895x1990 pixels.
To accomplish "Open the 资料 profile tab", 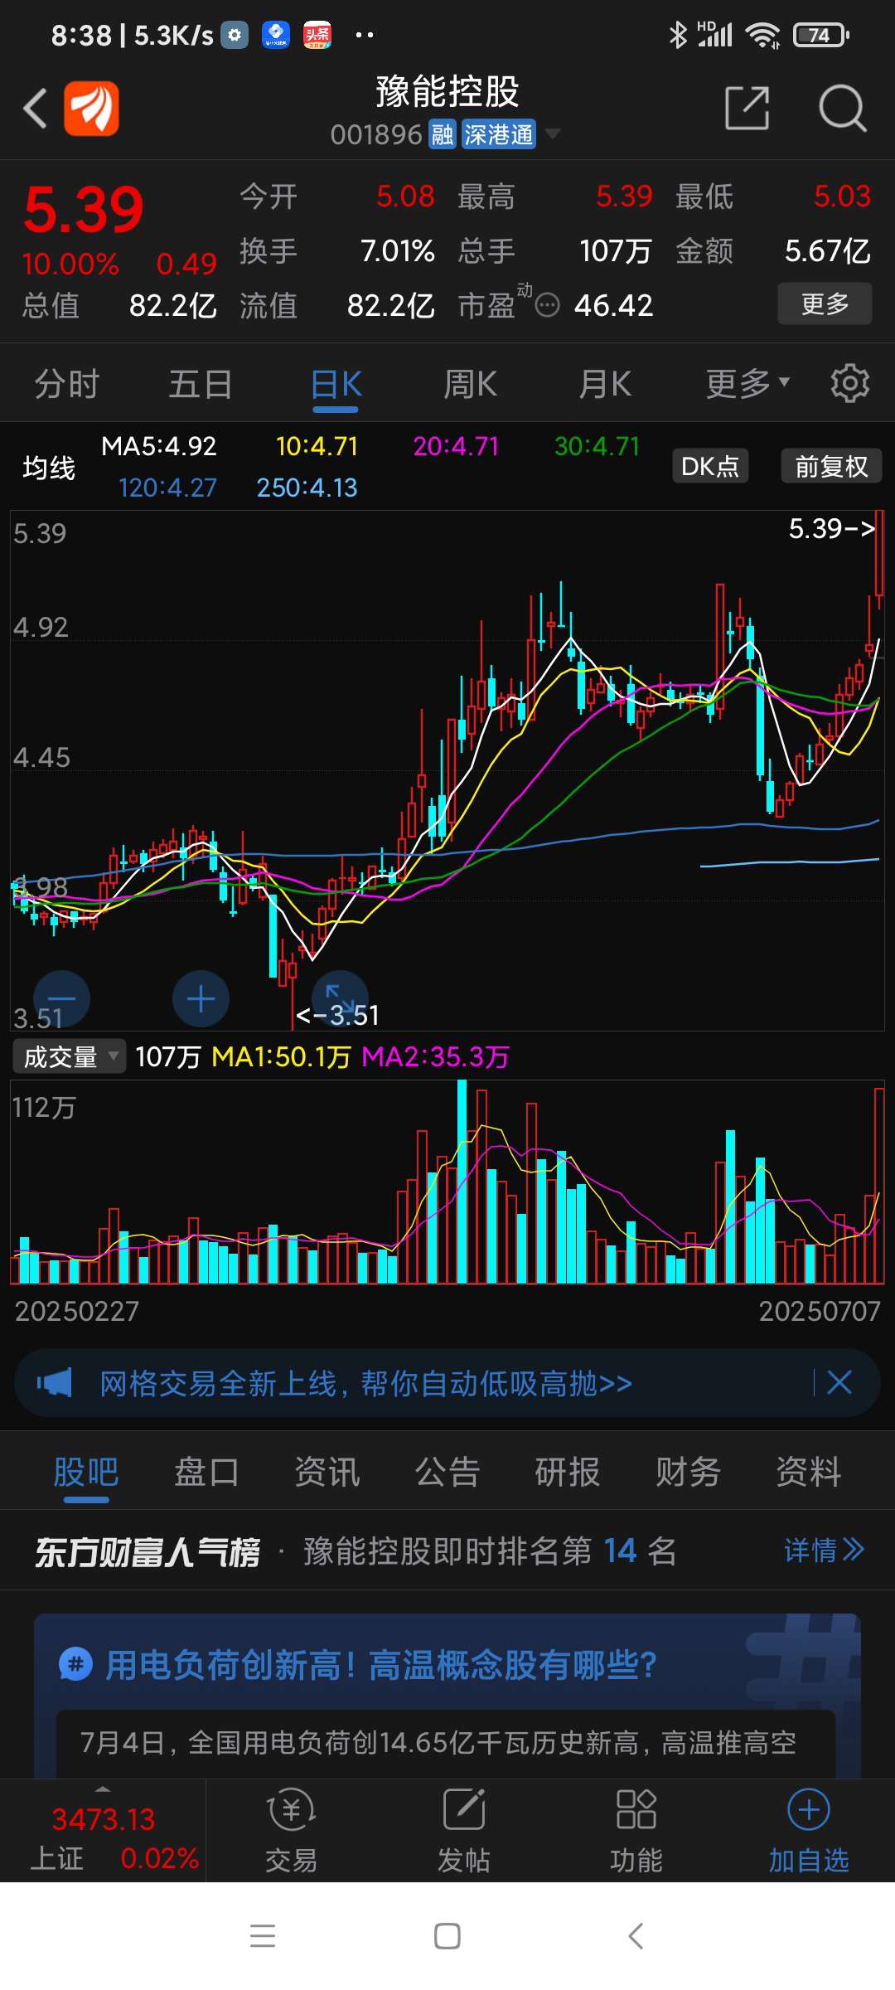I will click(x=808, y=1472).
